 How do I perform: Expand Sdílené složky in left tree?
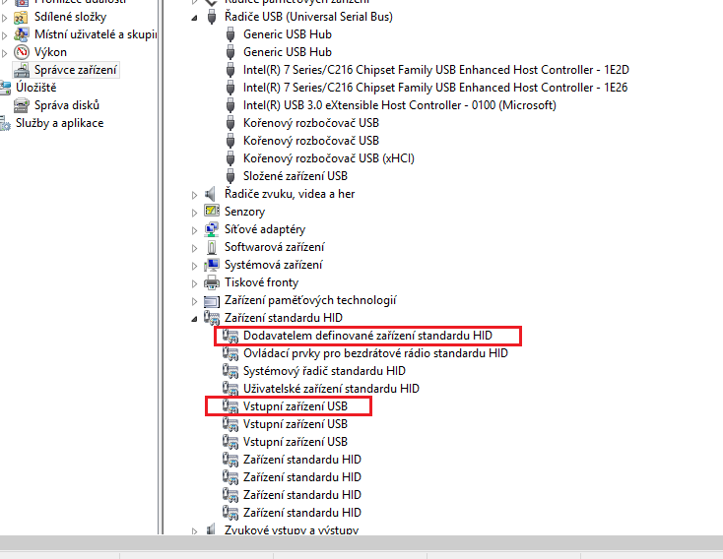[x=6, y=17]
